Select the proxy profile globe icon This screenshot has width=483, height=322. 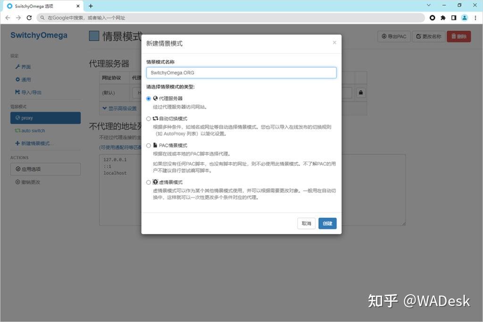click(17, 118)
